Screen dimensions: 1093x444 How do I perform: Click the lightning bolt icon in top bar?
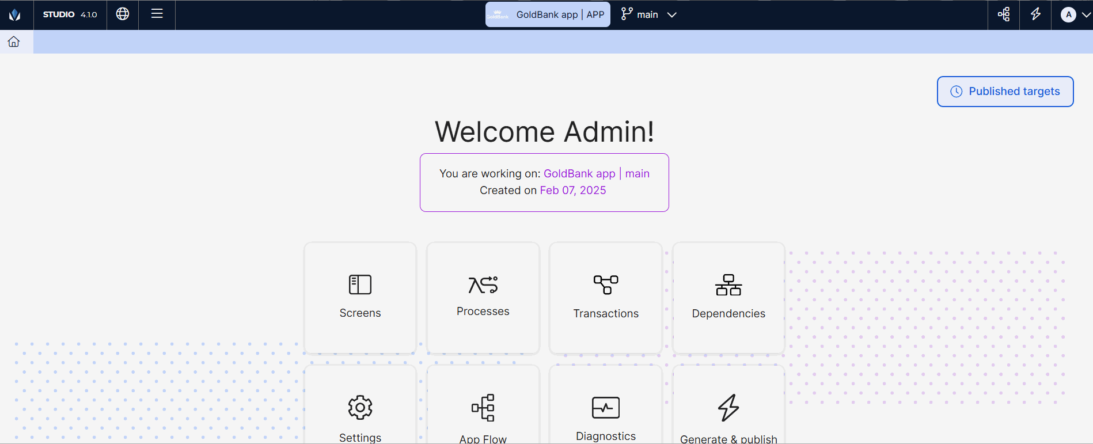[1035, 14]
